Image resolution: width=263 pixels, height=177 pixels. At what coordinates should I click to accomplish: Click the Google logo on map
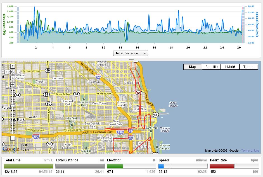[11, 149]
